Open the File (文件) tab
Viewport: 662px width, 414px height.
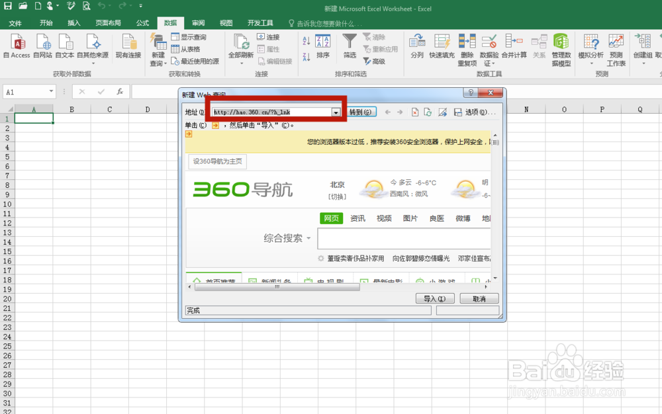click(15, 23)
